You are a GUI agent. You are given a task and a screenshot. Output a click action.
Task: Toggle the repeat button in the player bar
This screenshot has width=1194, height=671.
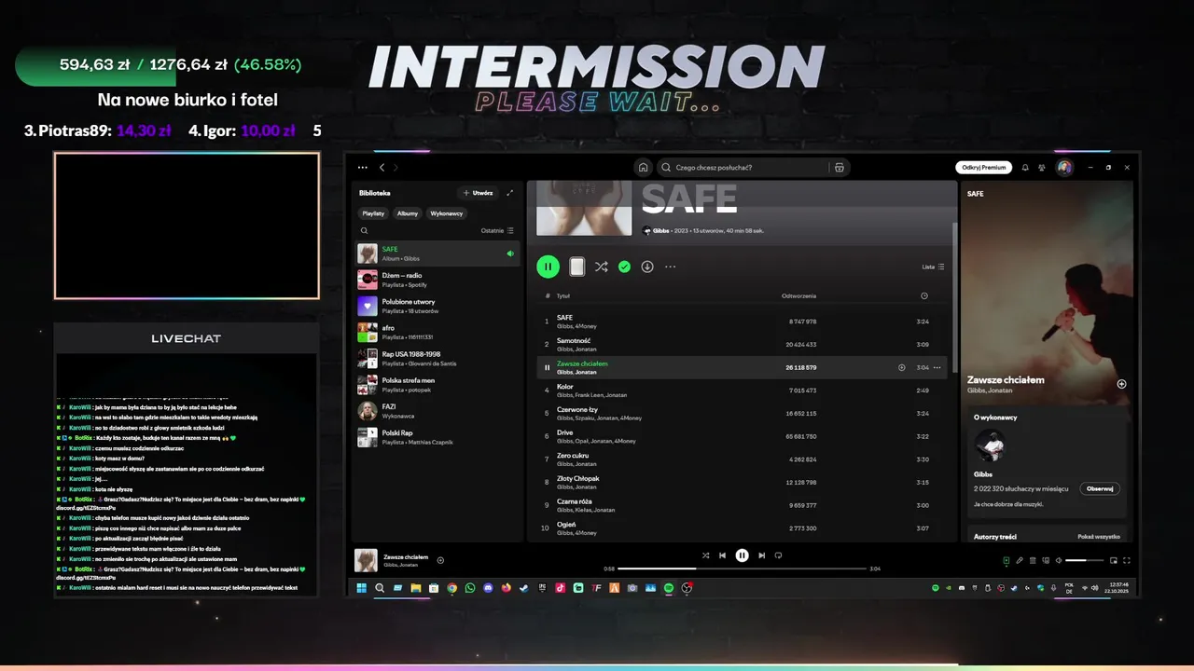click(778, 555)
